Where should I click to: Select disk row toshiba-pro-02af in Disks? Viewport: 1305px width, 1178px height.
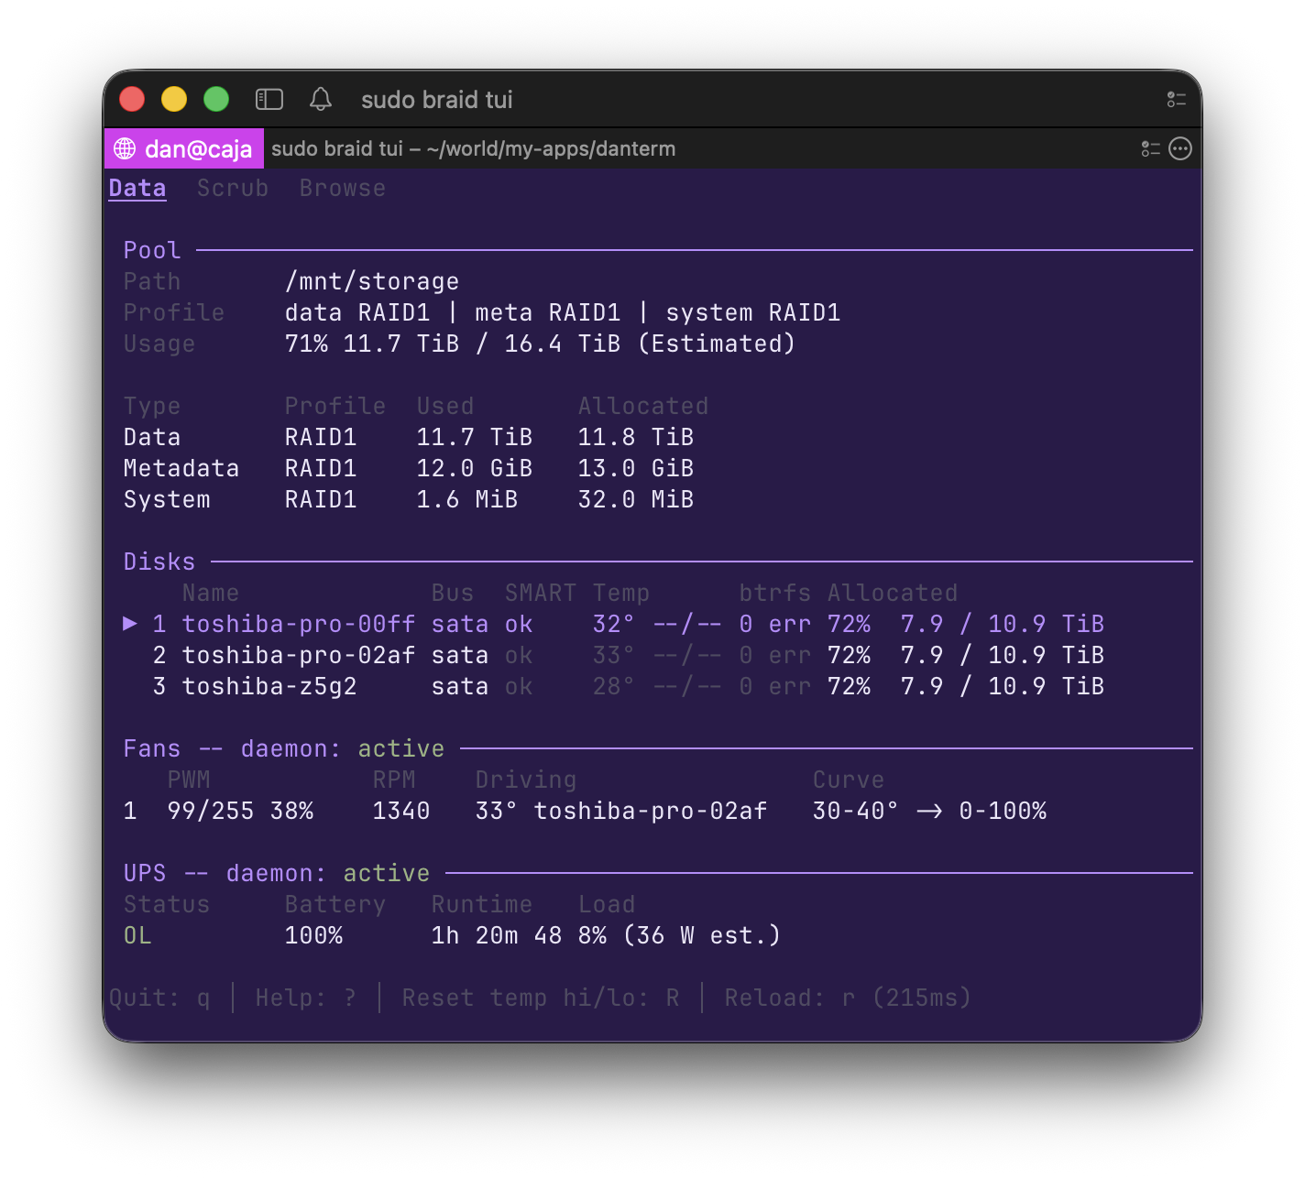[614, 656]
